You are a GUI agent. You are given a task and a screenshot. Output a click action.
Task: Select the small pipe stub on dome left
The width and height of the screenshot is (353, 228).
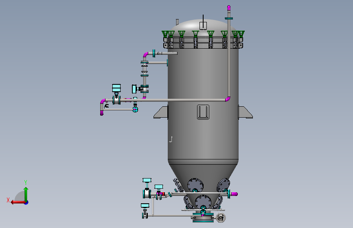177,22
